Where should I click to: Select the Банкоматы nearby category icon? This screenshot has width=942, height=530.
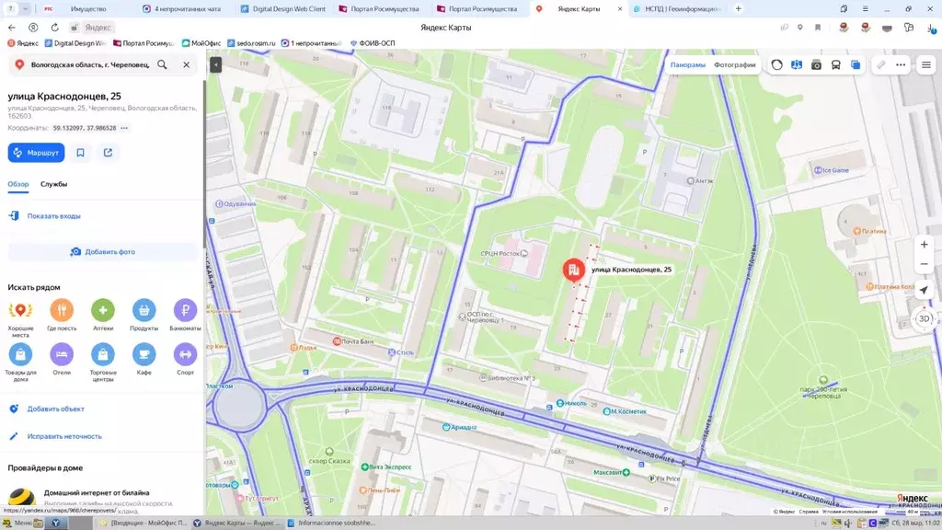tap(185, 310)
